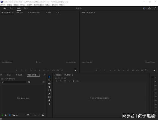Open the sort icons dropdown in Project panel
The image size is (158, 120).
(x=29, y=115)
